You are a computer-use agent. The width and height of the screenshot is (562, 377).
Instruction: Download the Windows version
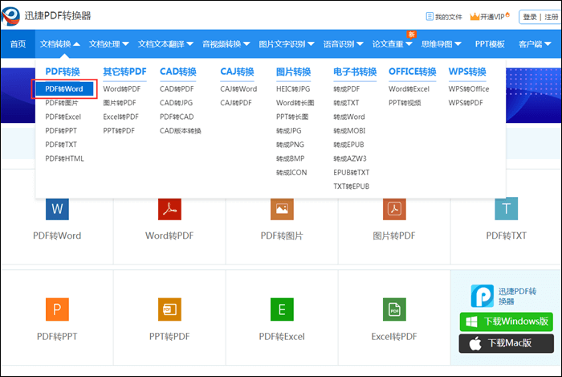click(x=506, y=322)
